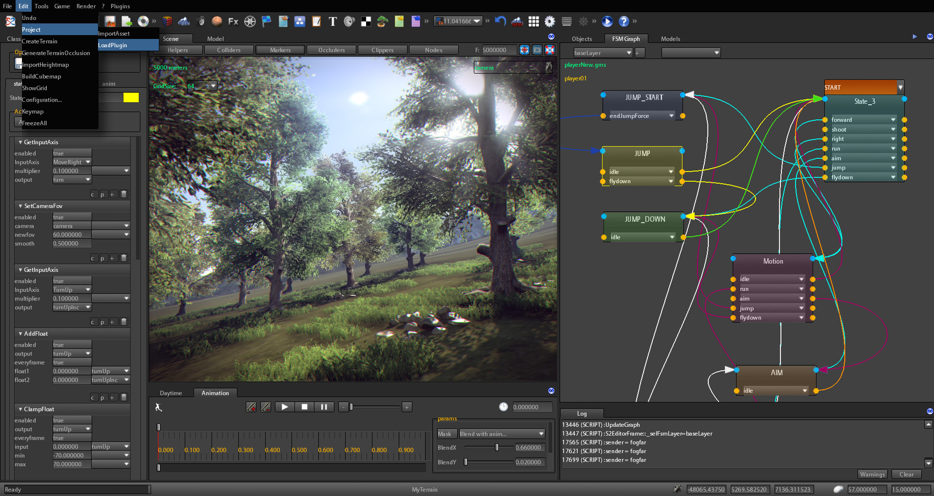Screen dimensions: 934x496
Task: Click the Text (T) toolbar icon
Action: (x=333, y=21)
